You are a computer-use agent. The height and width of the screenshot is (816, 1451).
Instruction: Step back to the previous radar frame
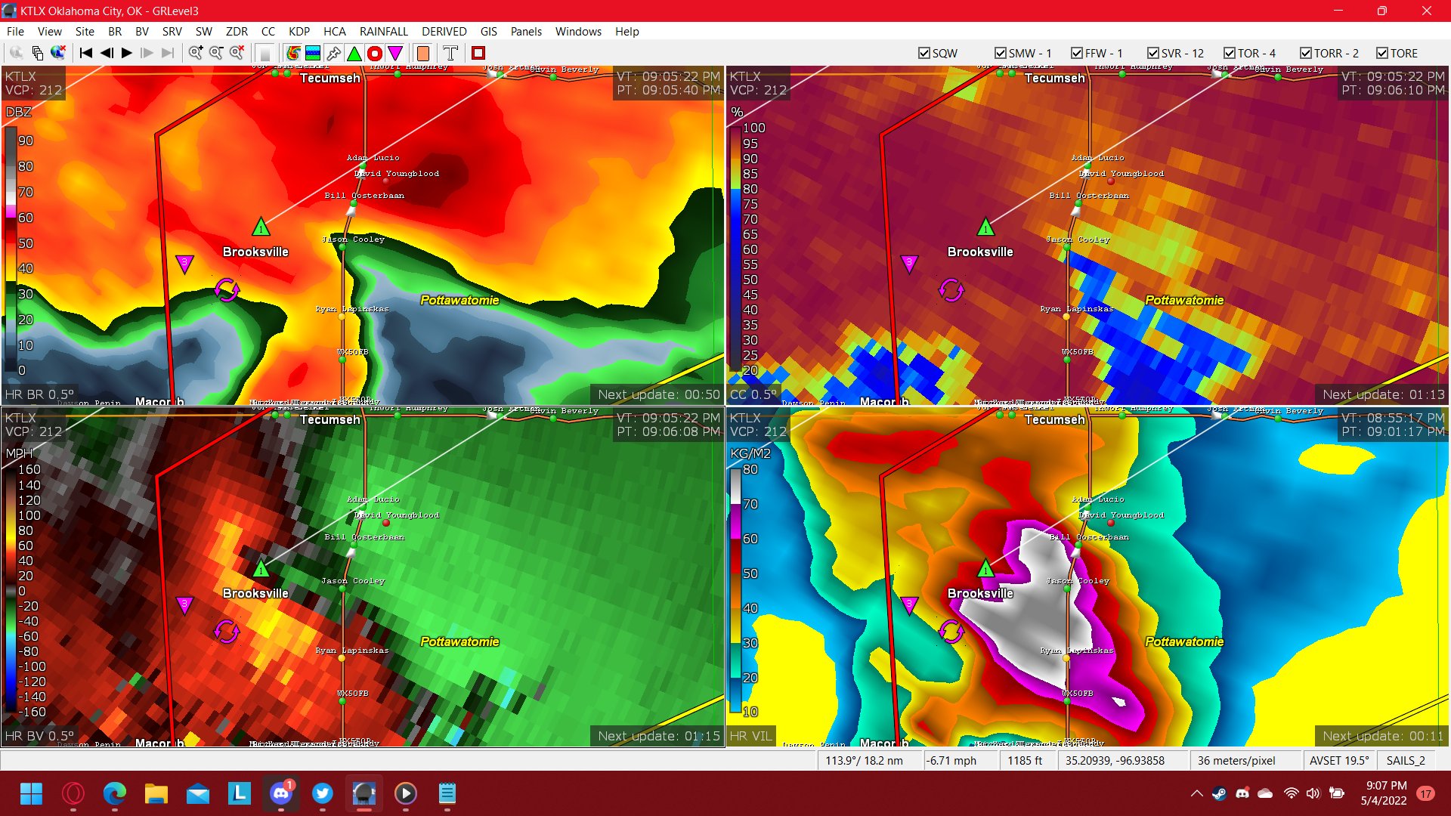click(x=105, y=53)
